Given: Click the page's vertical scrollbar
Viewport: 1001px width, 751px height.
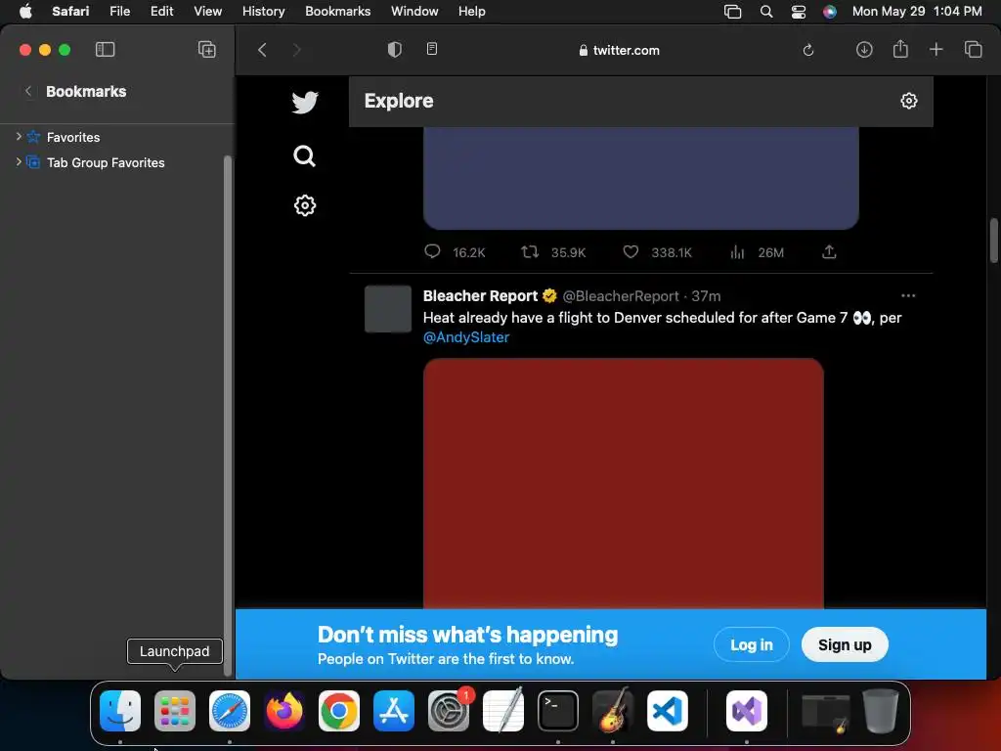Looking at the screenshot, I should click(993, 241).
